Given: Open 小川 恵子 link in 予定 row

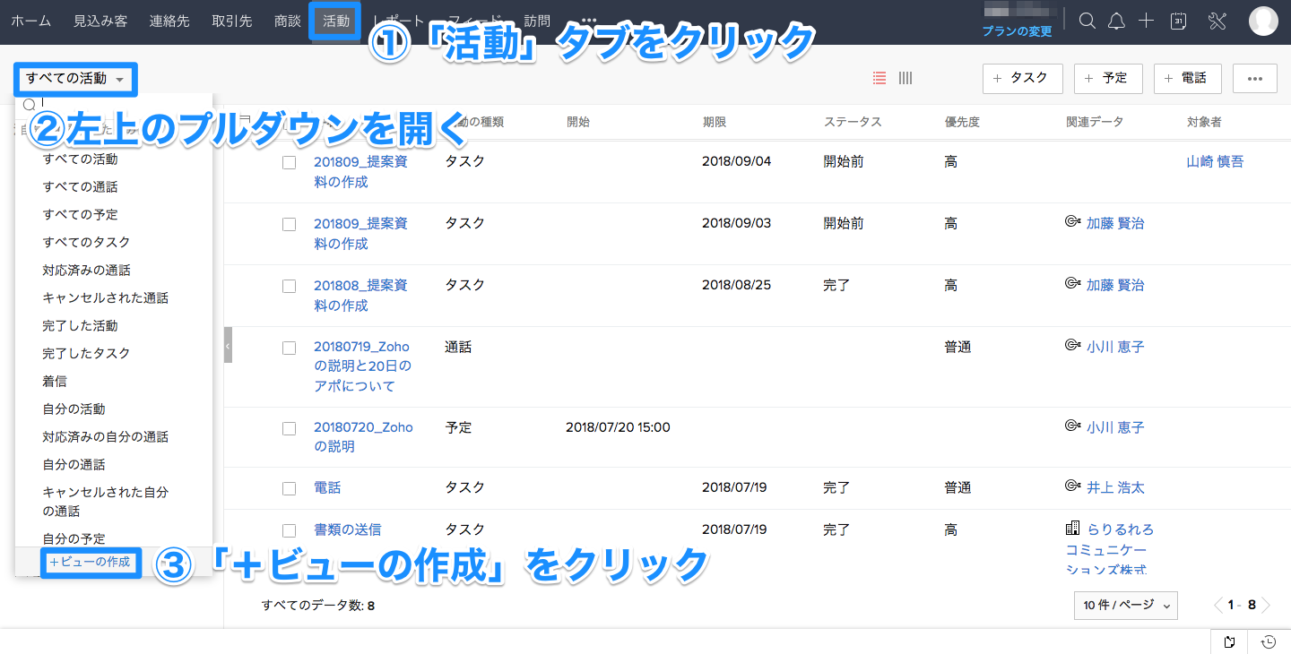Looking at the screenshot, I should pos(1115,427).
